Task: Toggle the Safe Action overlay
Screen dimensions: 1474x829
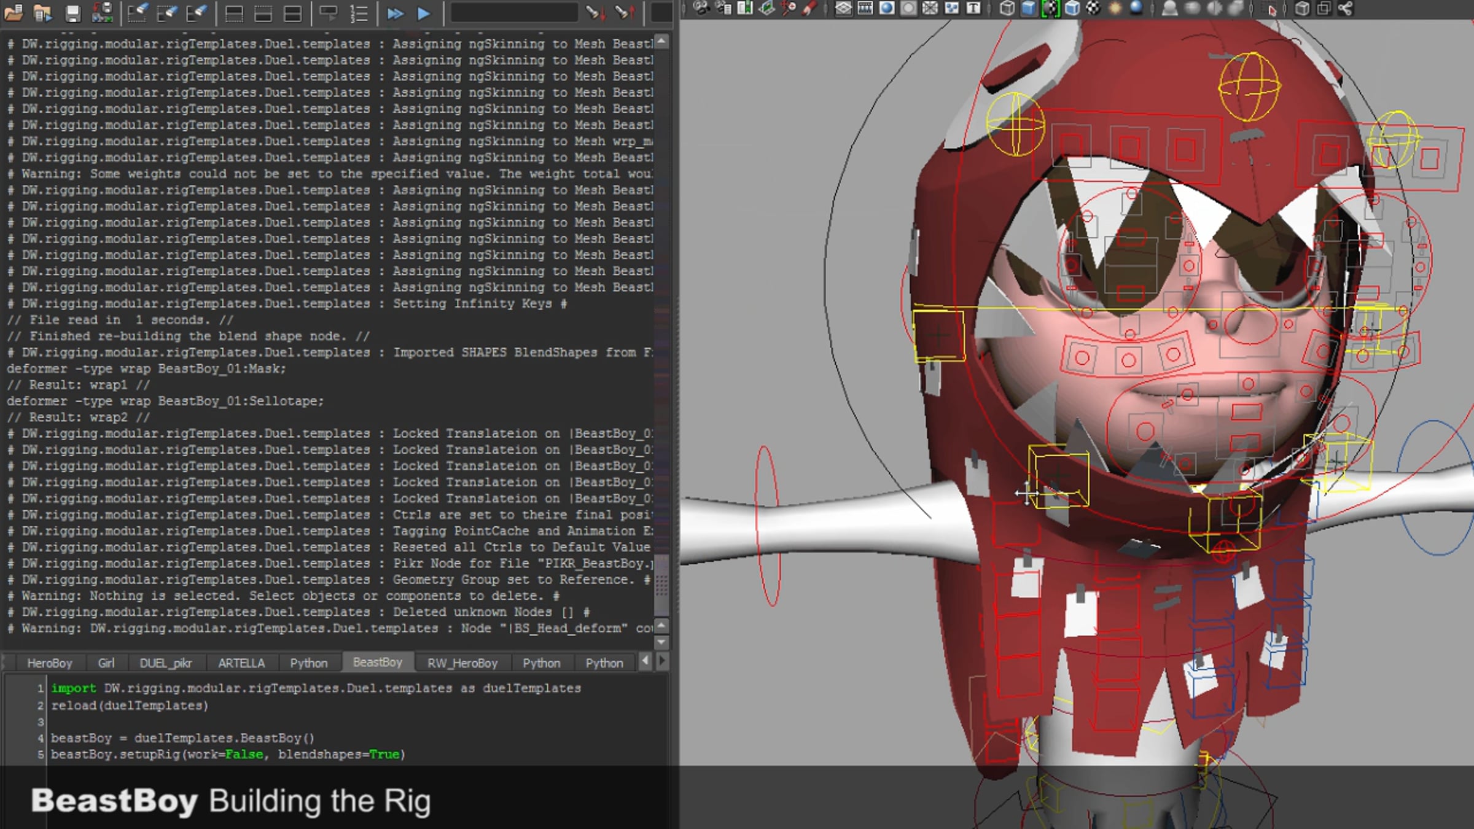Action: point(952,8)
